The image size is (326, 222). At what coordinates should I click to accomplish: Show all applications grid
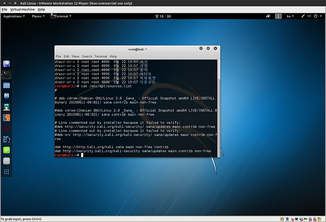6,172
